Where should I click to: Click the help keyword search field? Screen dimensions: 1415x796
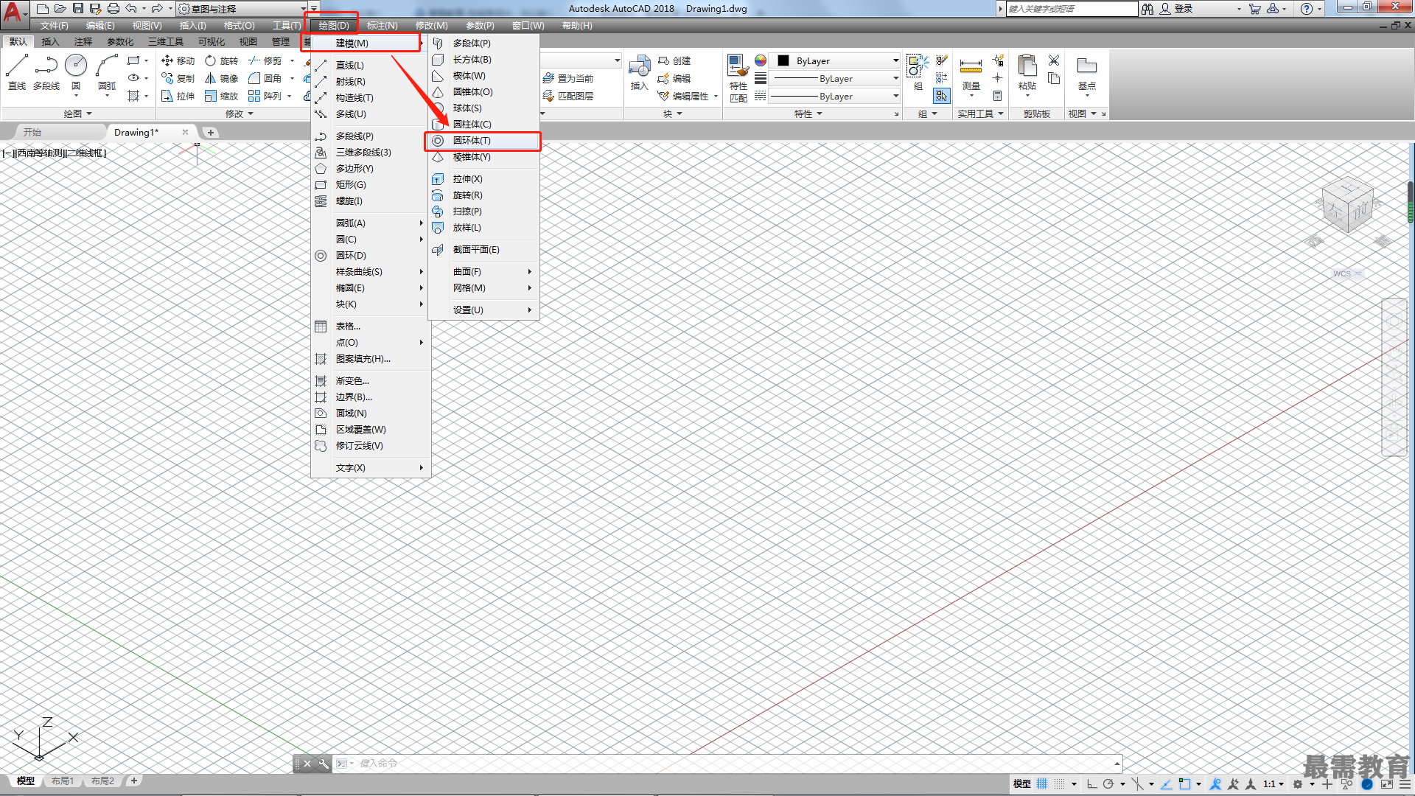[x=1072, y=8]
